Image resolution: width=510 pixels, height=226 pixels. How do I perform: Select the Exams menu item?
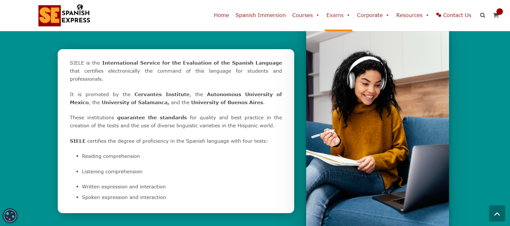tap(335, 15)
